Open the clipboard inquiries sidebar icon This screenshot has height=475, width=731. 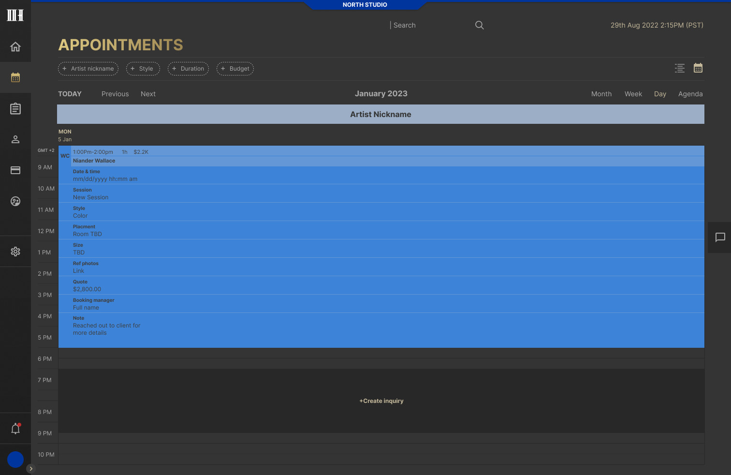[15, 108]
